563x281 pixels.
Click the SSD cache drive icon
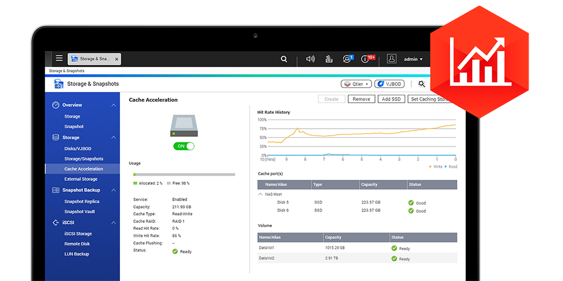point(184,125)
